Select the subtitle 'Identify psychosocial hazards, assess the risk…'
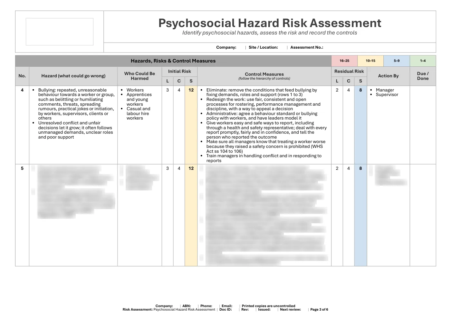The width and height of the screenshot is (451, 319). pos(270,33)
